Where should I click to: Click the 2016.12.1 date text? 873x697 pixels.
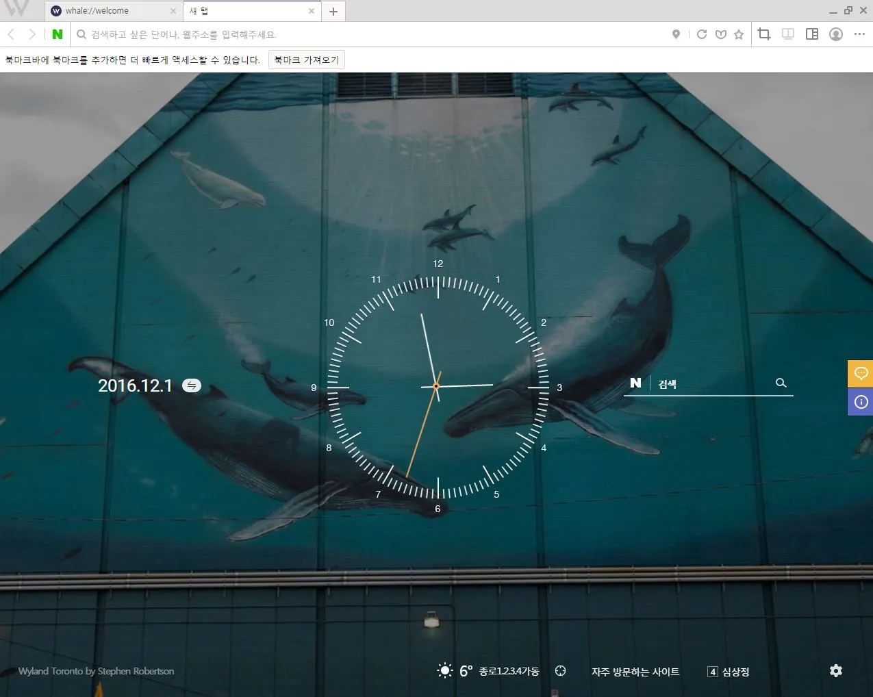(x=135, y=385)
